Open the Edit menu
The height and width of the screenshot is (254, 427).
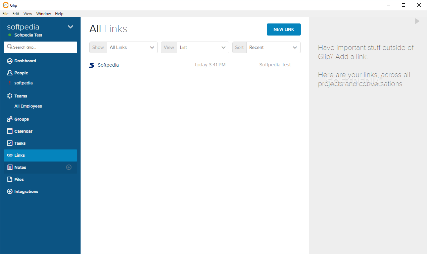tap(16, 14)
